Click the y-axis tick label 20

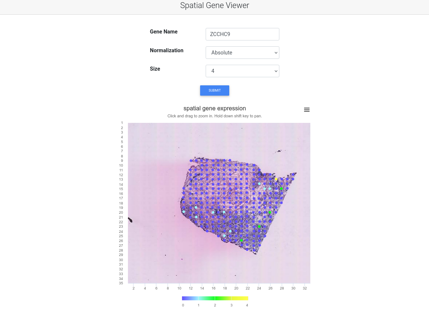(x=121, y=213)
